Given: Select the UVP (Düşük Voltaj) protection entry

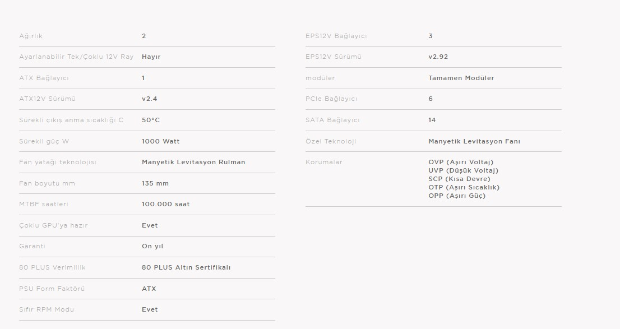Looking at the screenshot, I should point(463,170).
